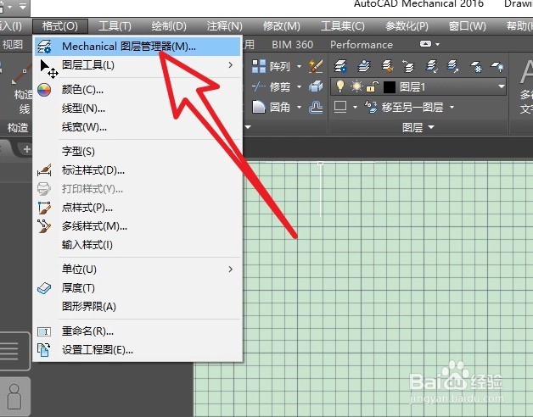Open Mechanical 图层管理器(M) menu entry
Viewport: 533px width, 417px height.
point(137,46)
